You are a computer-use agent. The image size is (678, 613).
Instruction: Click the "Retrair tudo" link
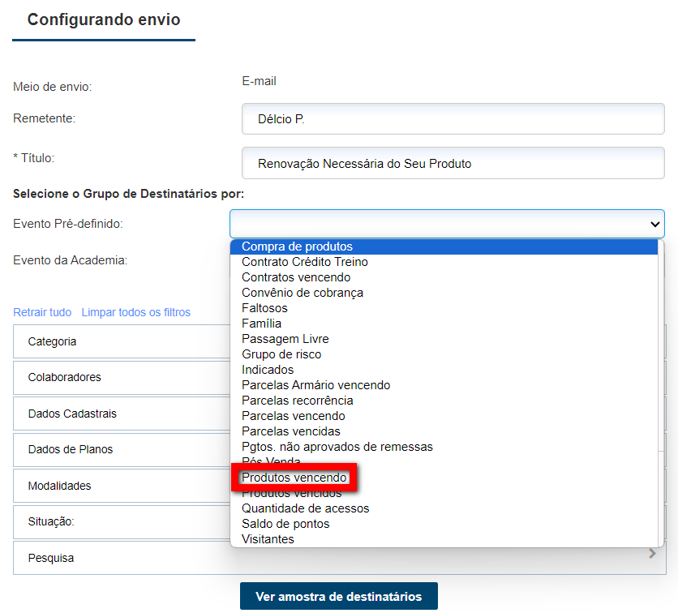click(42, 312)
